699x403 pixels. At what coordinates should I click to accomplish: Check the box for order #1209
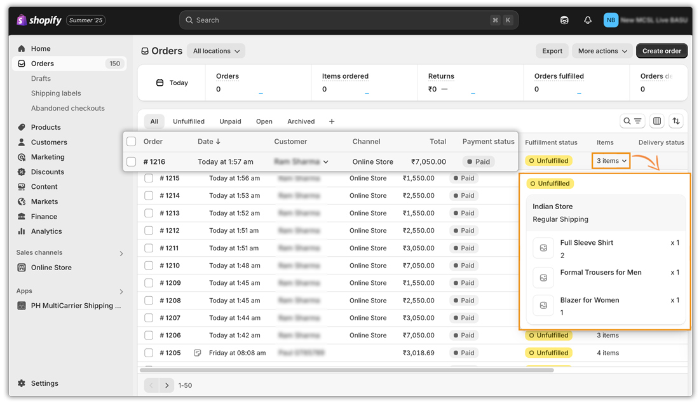pyautogui.click(x=149, y=283)
